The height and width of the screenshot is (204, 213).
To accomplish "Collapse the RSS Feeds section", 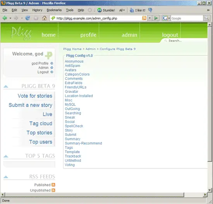I will point(6,177).
